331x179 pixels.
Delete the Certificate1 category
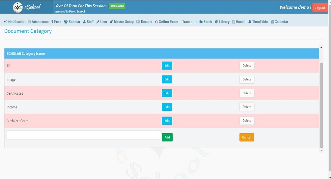point(247,93)
